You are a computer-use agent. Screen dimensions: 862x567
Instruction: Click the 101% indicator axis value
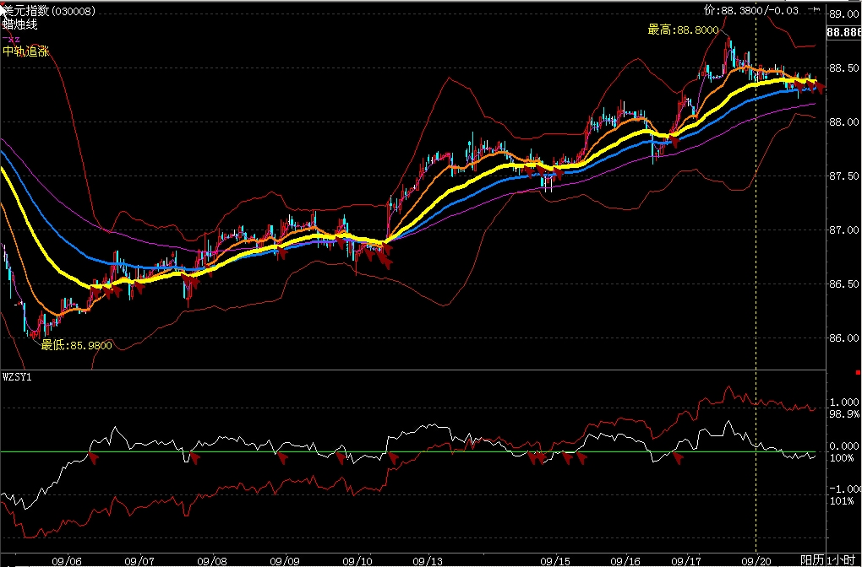coord(842,500)
